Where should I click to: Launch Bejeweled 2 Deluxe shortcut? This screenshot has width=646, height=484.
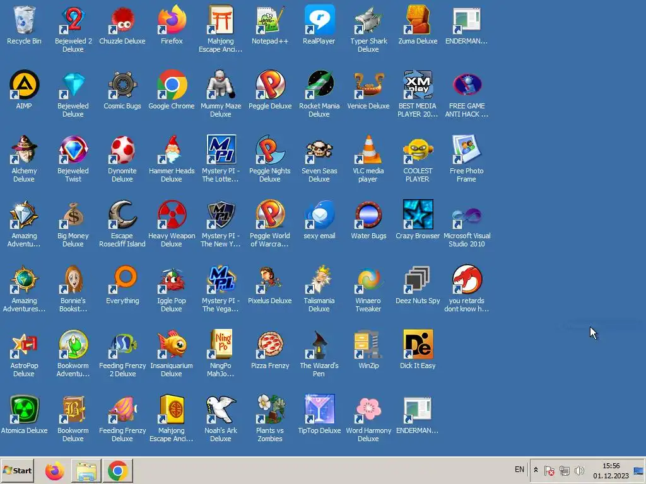pyautogui.click(x=73, y=20)
